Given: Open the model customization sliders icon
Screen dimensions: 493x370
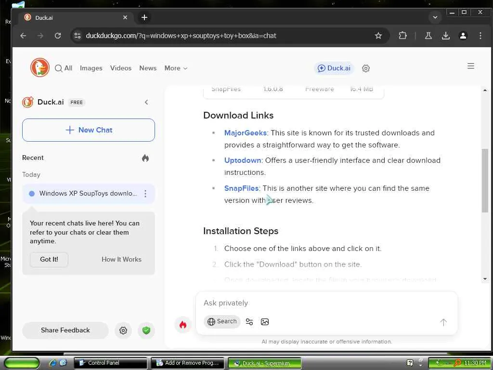Looking at the screenshot, I should pyautogui.click(x=249, y=322).
